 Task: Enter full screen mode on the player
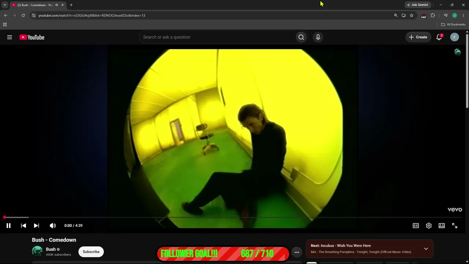pos(455,225)
